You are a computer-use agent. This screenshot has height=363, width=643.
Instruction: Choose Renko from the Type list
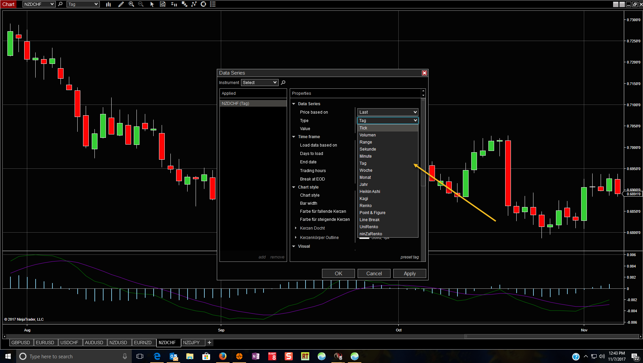point(388,206)
